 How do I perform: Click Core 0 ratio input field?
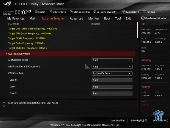[x=112, y=80]
